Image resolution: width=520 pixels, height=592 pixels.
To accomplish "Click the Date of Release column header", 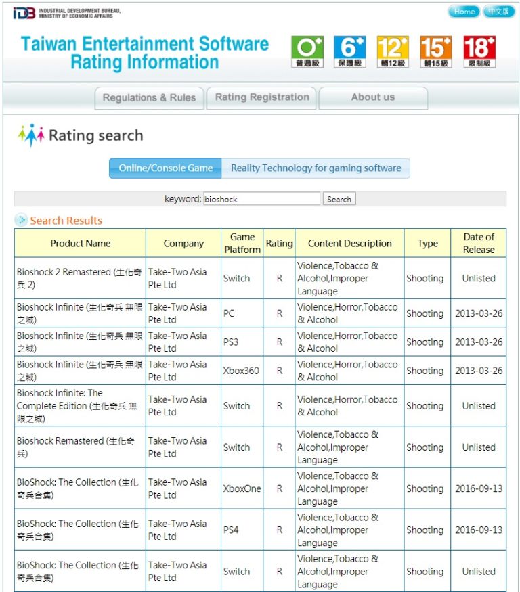I will tap(479, 243).
